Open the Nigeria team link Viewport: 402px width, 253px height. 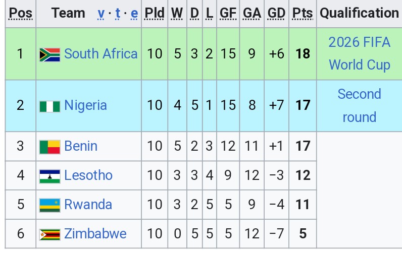85,105
